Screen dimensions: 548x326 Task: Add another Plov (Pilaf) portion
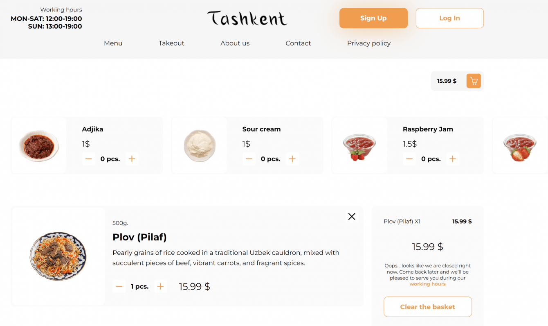pyautogui.click(x=160, y=287)
